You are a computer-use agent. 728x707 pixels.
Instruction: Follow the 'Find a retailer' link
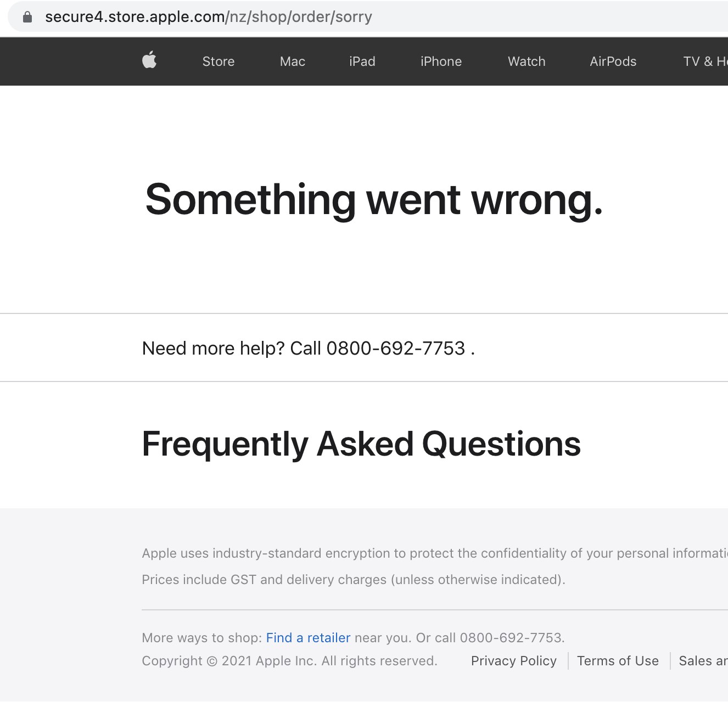[308, 638]
